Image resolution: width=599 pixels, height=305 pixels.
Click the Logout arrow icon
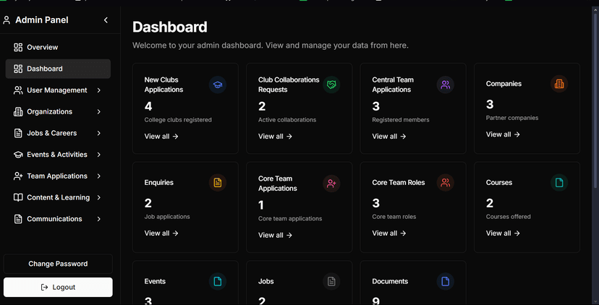[x=44, y=288]
